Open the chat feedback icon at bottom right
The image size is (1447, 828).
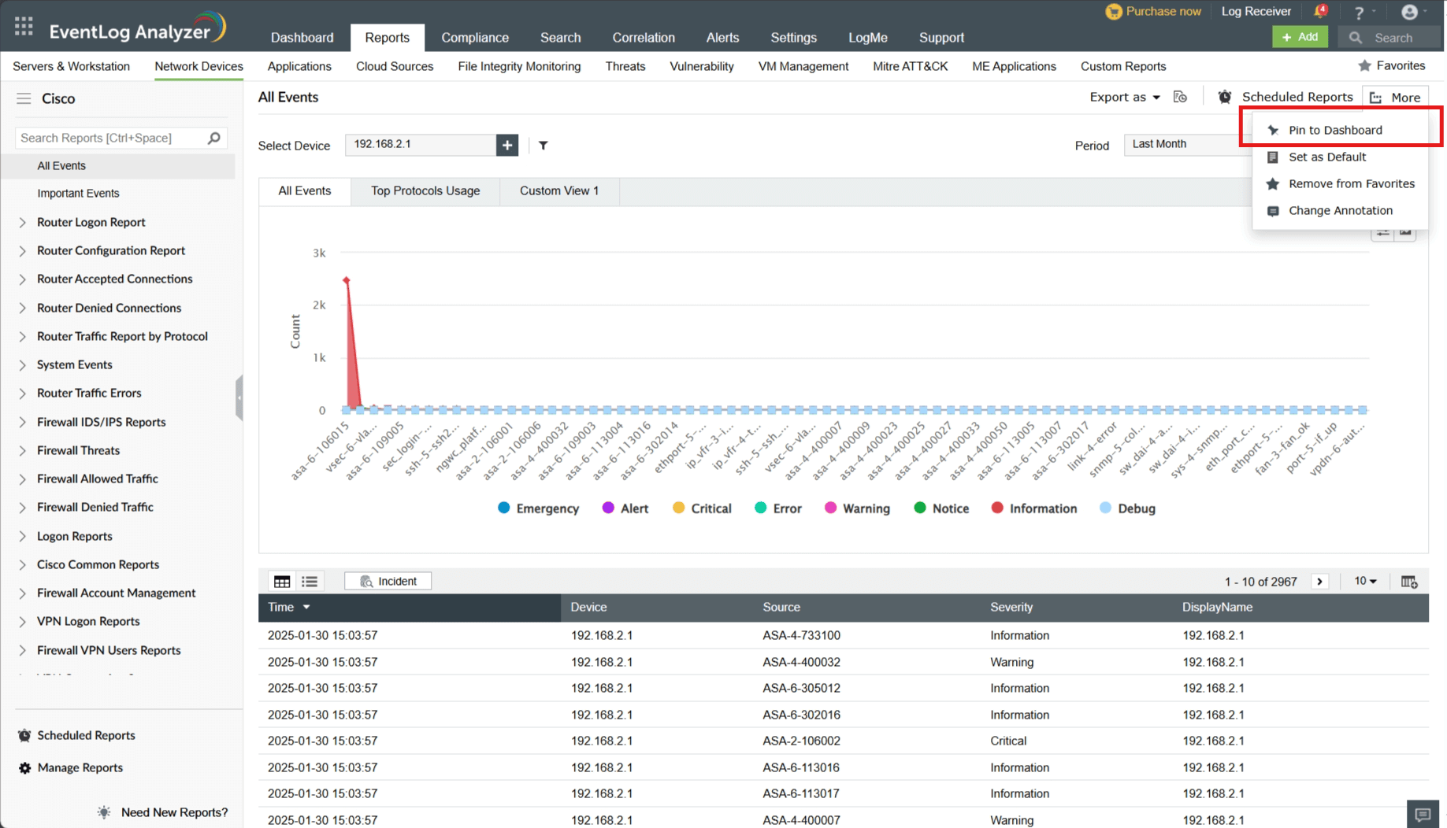point(1423,814)
